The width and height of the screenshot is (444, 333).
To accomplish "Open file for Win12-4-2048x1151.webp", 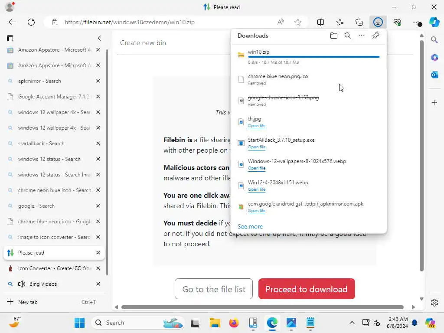I will [257, 189].
